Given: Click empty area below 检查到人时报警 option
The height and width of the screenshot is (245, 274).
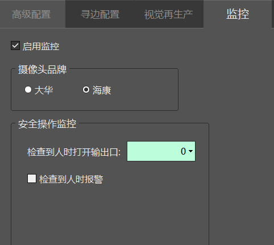Looking at the screenshot, I should [x=110, y=214].
